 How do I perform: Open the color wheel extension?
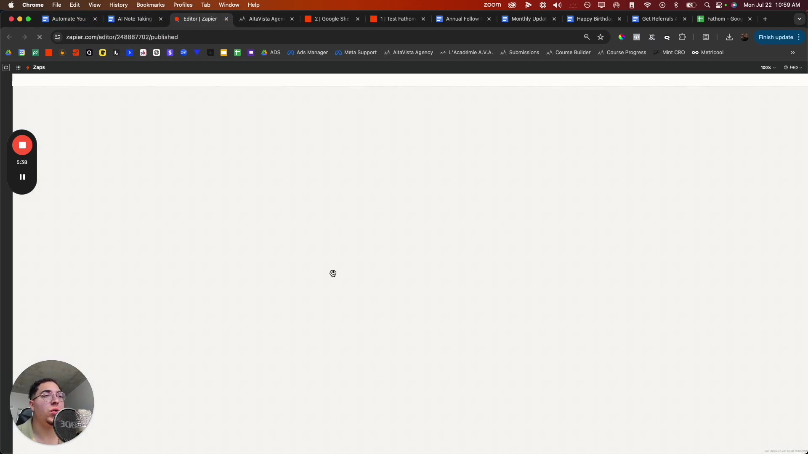622,37
